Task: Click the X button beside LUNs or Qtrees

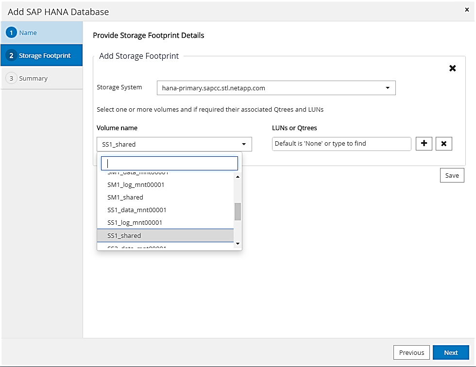Action: pyautogui.click(x=444, y=144)
